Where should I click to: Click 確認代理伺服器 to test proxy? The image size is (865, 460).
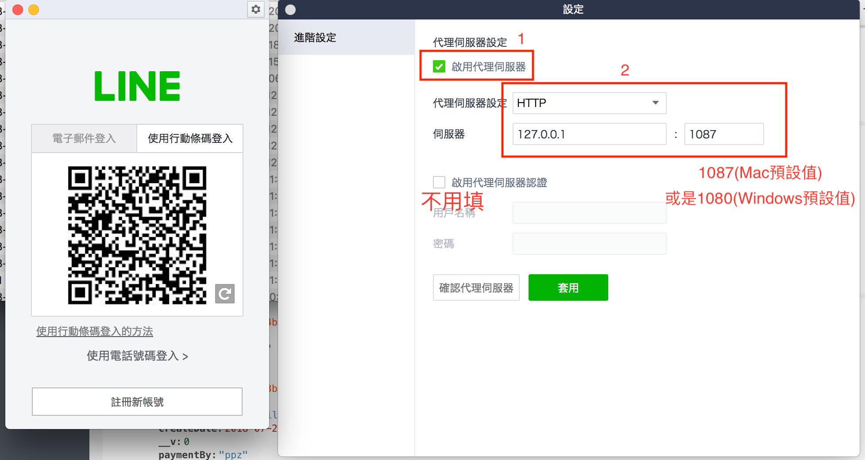point(476,287)
